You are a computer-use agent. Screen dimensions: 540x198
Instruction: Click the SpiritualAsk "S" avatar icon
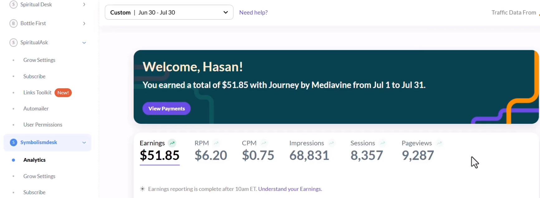(13, 42)
